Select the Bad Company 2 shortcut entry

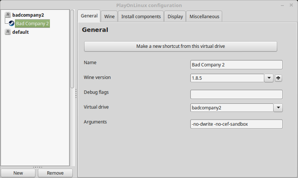tap(32, 23)
